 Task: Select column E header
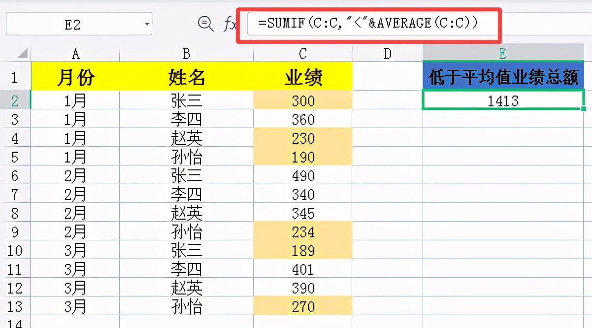click(x=503, y=53)
